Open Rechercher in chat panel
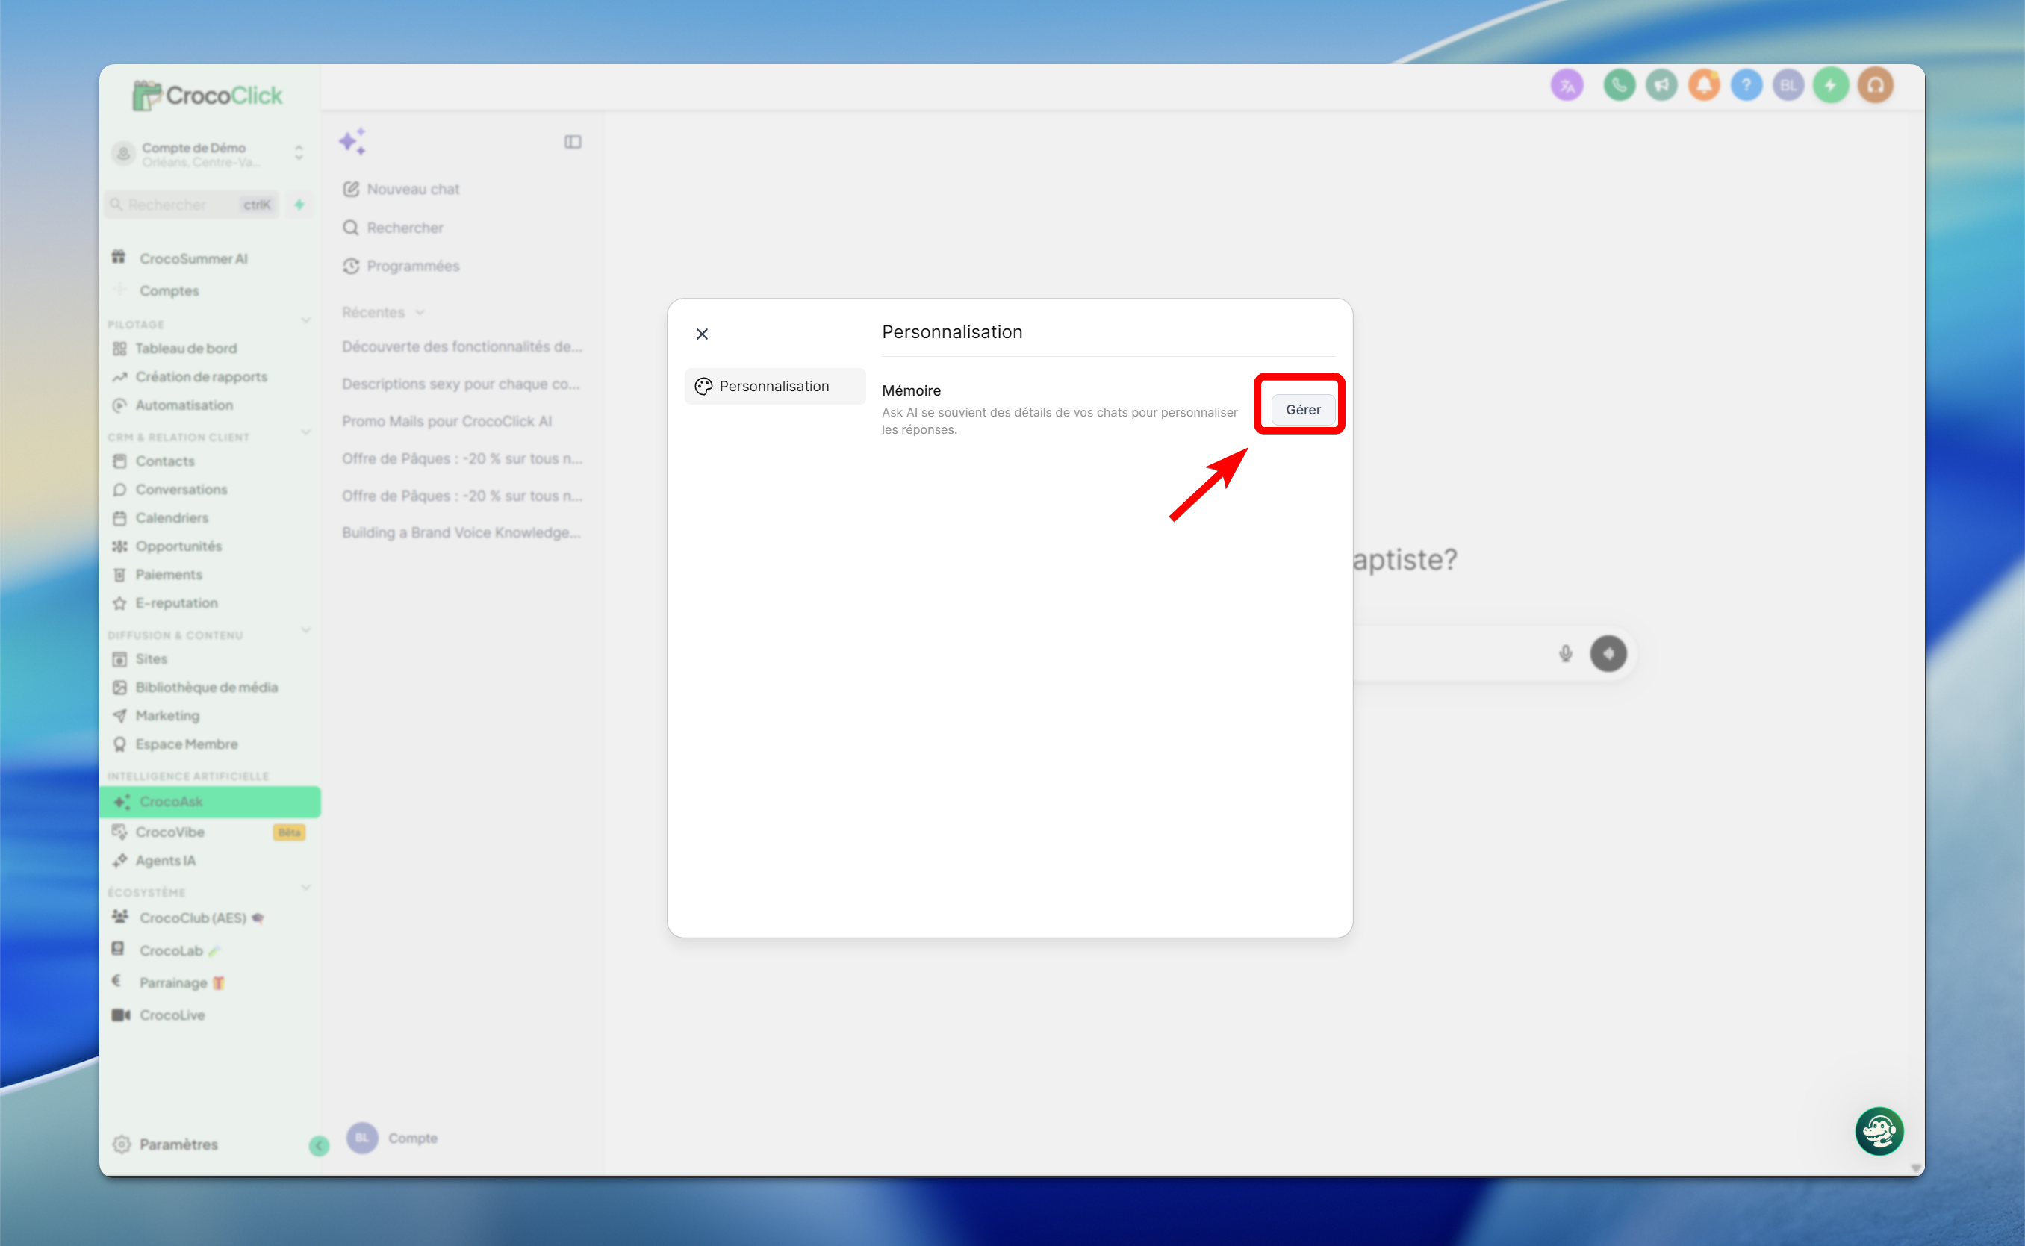Viewport: 2025px width, 1246px height. point(394,228)
